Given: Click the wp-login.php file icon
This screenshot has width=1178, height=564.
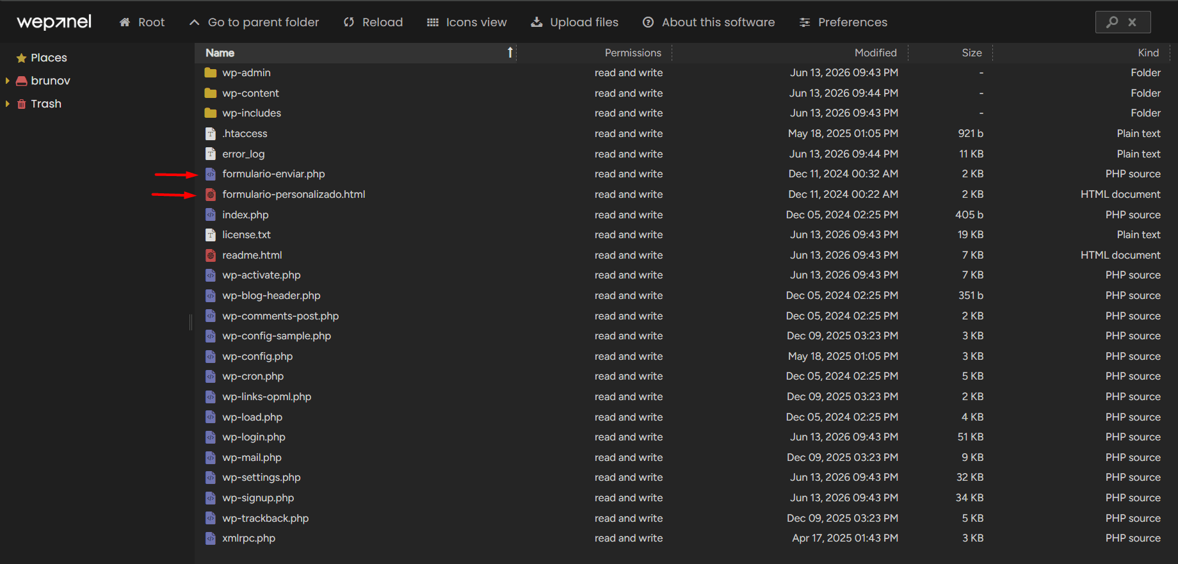Looking at the screenshot, I should pyautogui.click(x=210, y=437).
